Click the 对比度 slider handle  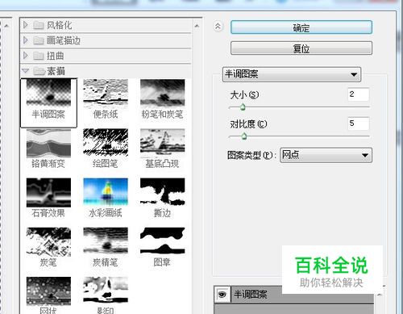coord(244,136)
